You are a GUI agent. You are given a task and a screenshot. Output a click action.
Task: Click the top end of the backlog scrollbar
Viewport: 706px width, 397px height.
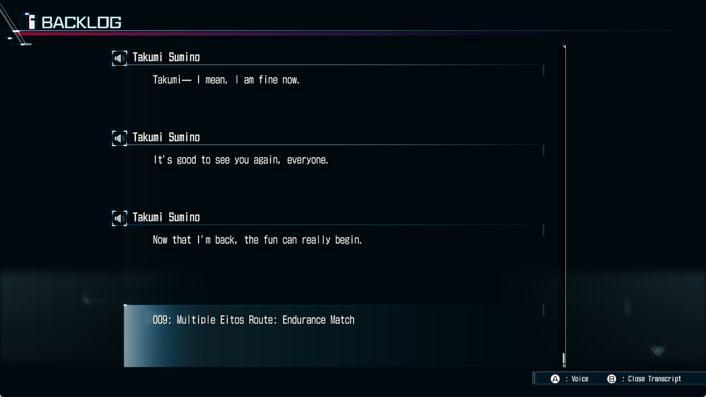[564, 47]
